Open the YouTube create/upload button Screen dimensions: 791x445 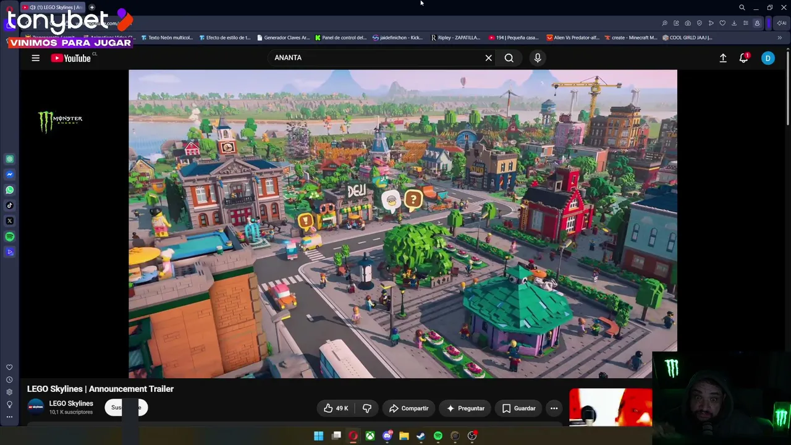723,58
